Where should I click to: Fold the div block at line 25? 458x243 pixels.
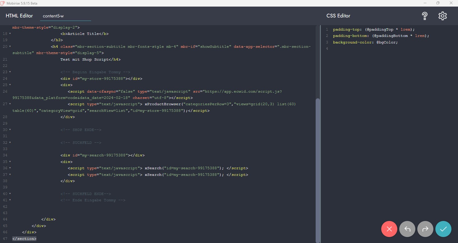pos(10,85)
